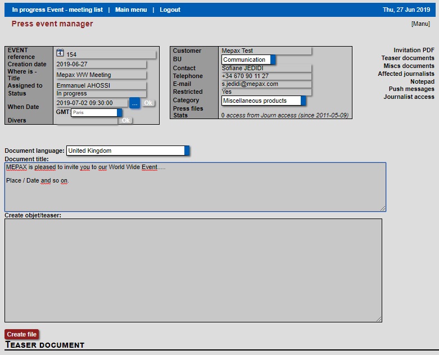Click Ok next to the Divers field
Viewport: 439px width, 355px height.
[126, 121]
